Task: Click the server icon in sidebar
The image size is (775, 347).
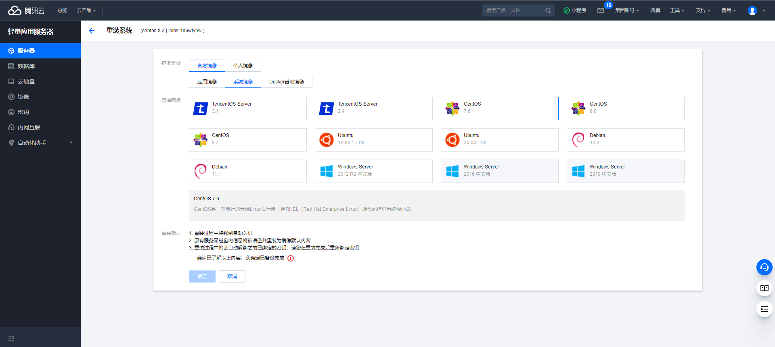Action: pyautogui.click(x=11, y=51)
